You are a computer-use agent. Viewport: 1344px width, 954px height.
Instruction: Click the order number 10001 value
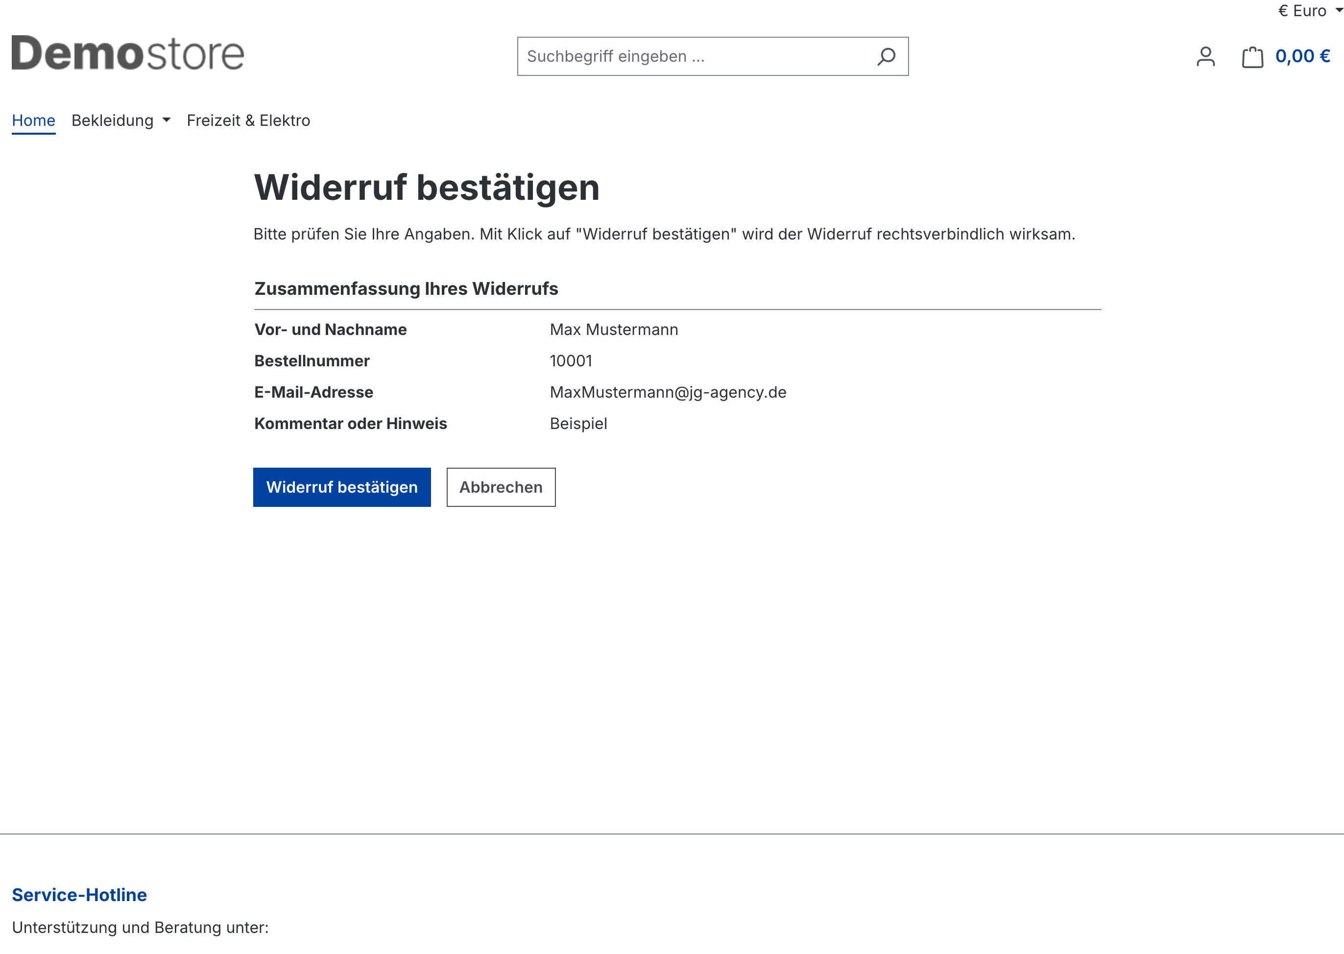(x=571, y=360)
